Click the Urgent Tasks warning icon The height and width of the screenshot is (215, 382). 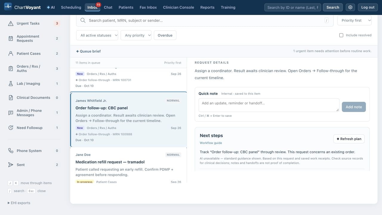click(11, 23)
